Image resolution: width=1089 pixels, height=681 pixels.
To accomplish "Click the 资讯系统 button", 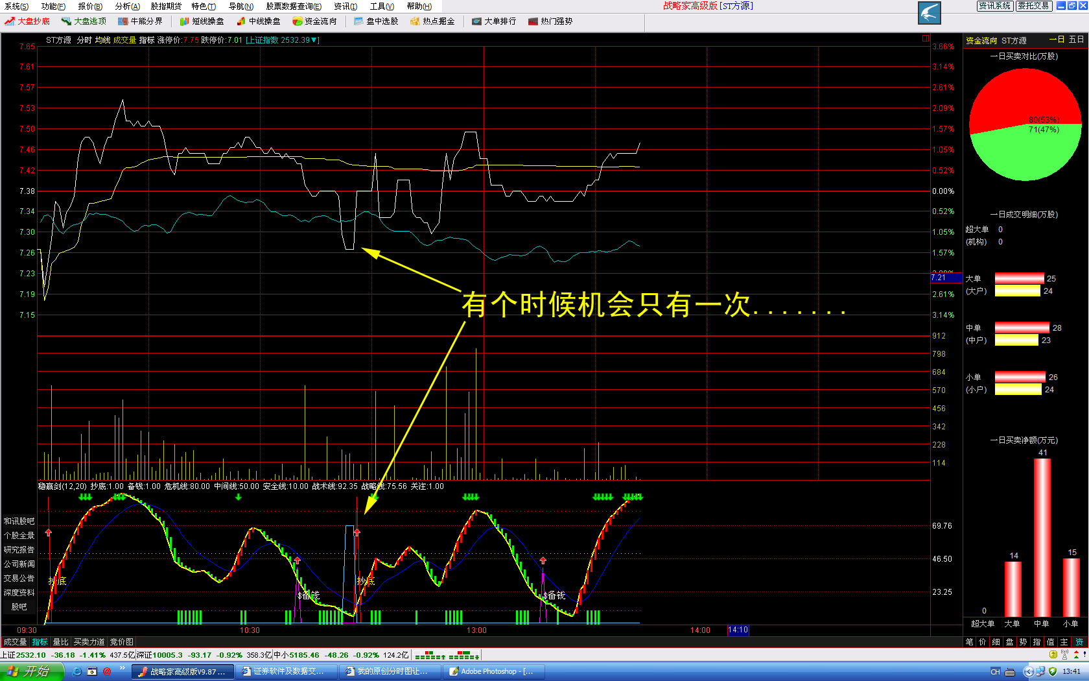I will coord(995,6).
